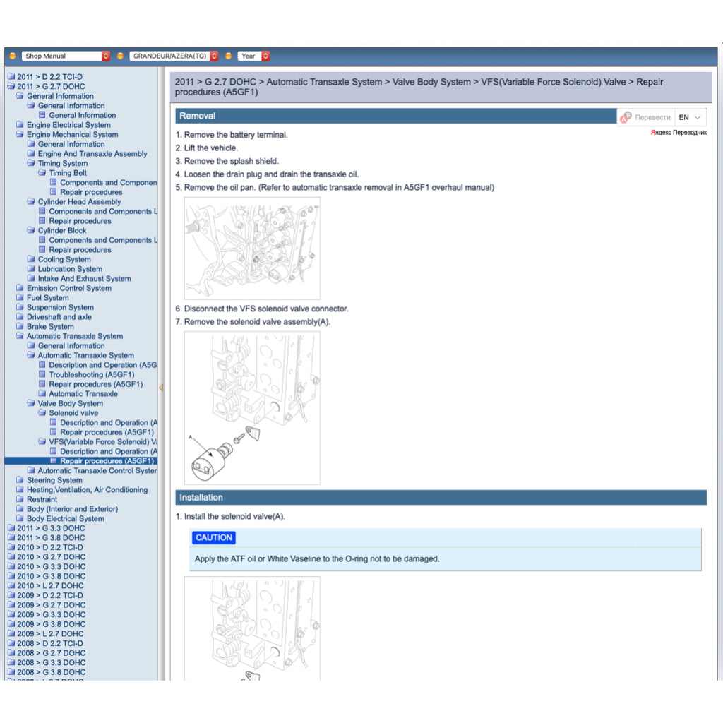Collapse the sidebar using the orange arrow handle

point(161,388)
